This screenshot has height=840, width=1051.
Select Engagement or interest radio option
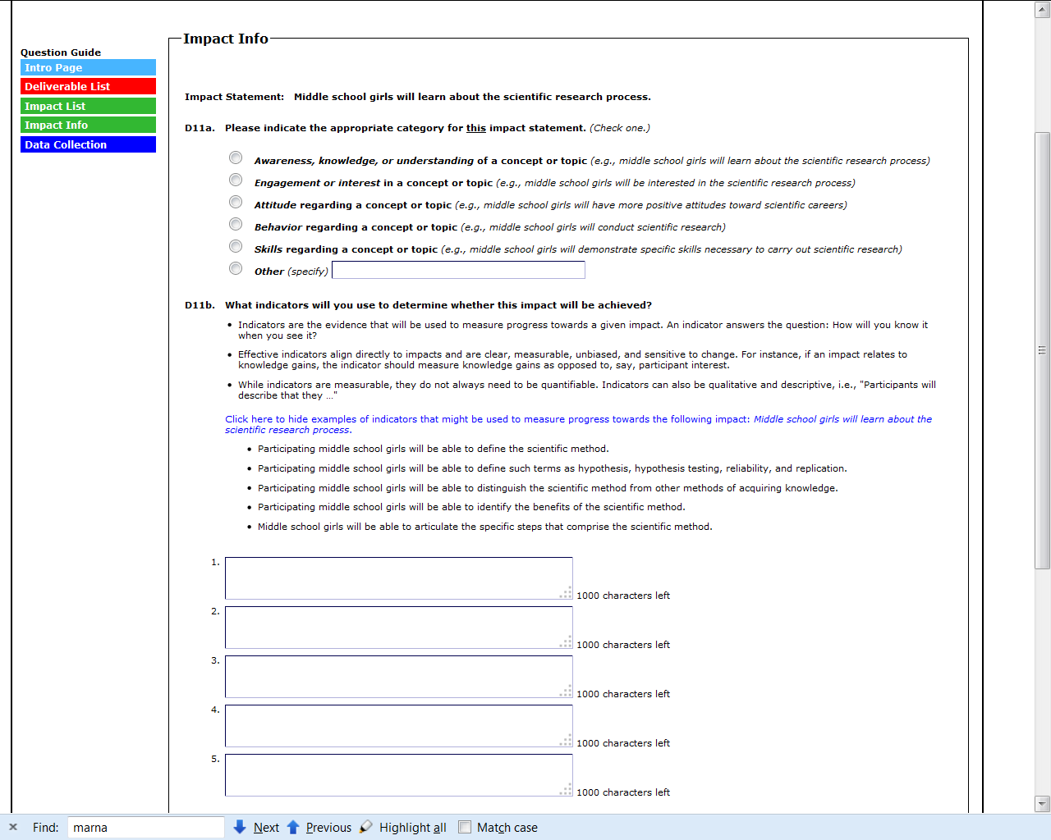236,180
